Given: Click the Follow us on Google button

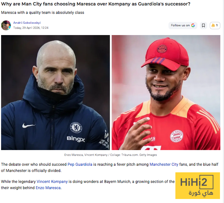Looking at the screenshot, I should [x=183, y=26].
